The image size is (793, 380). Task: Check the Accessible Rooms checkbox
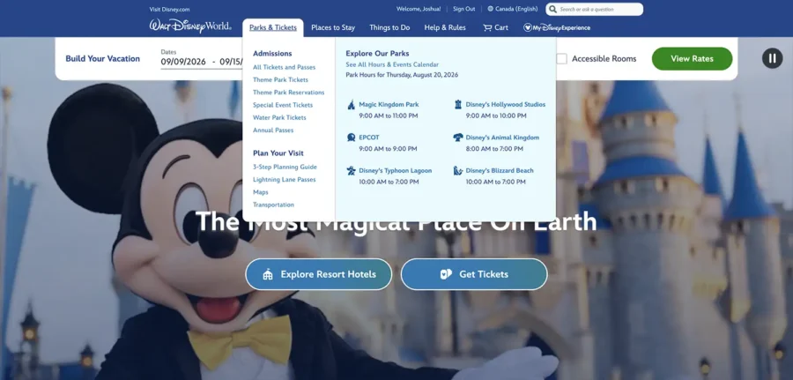(x=561, y=59)
